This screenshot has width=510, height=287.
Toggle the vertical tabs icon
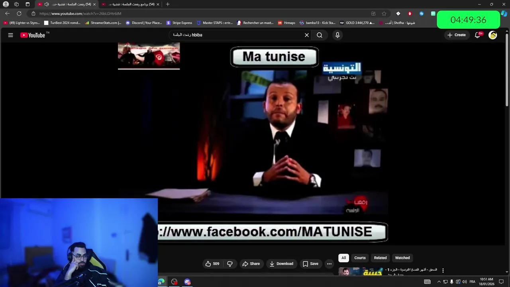coord(27,4)
